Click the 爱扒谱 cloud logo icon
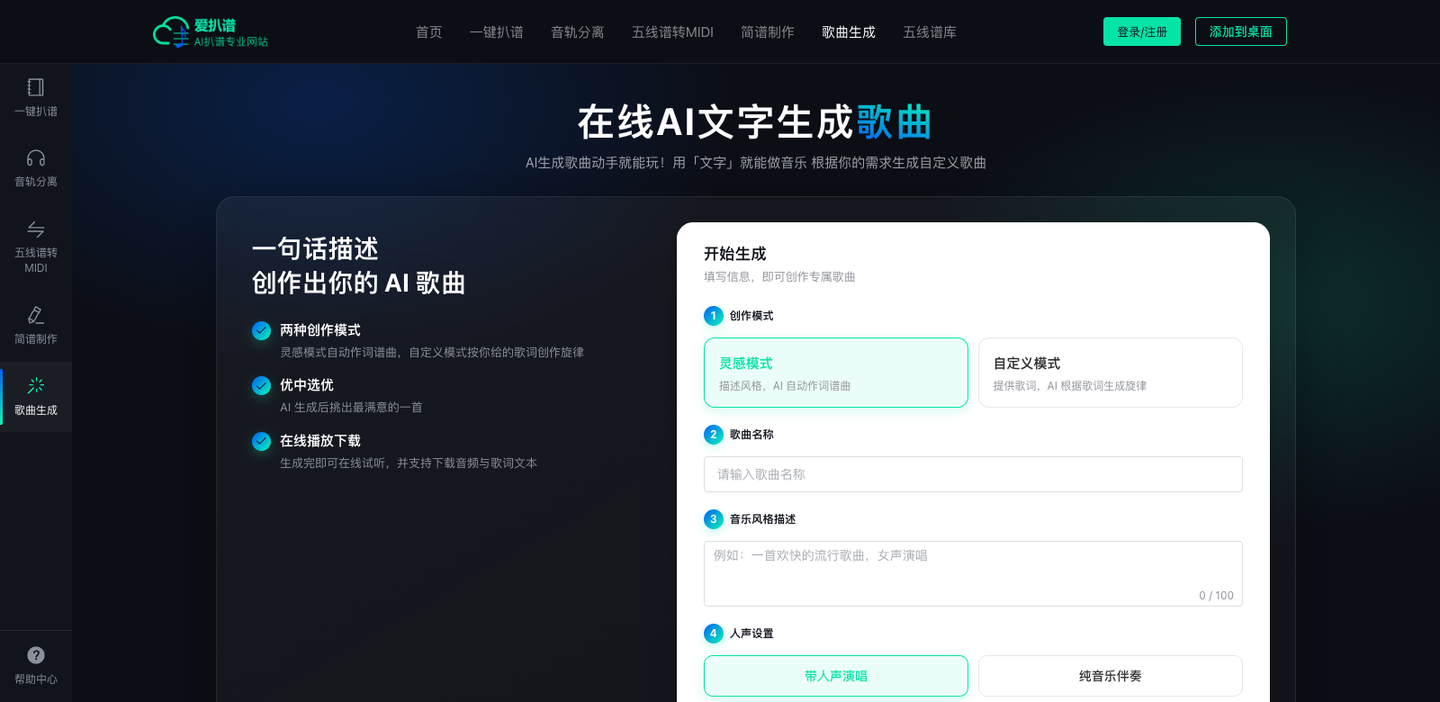1440x702 pixels. (171, 32)
